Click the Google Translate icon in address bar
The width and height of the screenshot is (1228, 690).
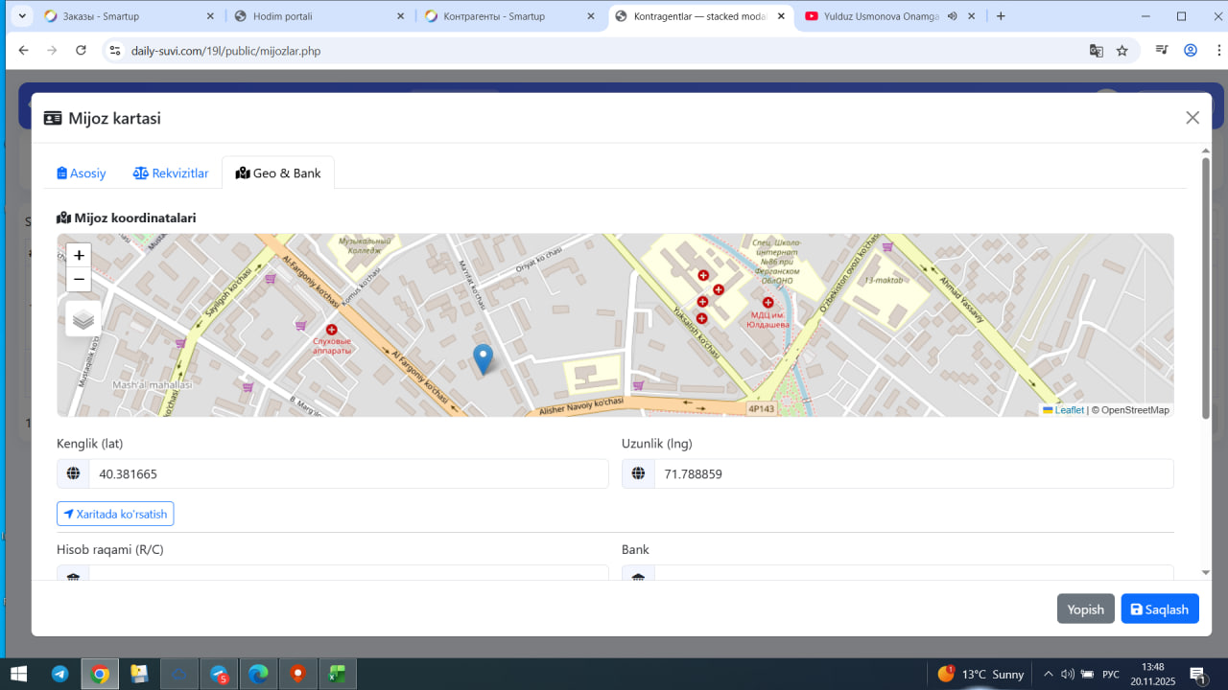[1096, 51]
